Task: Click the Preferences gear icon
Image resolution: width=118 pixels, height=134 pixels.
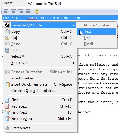Action: [x=7, y=128]
